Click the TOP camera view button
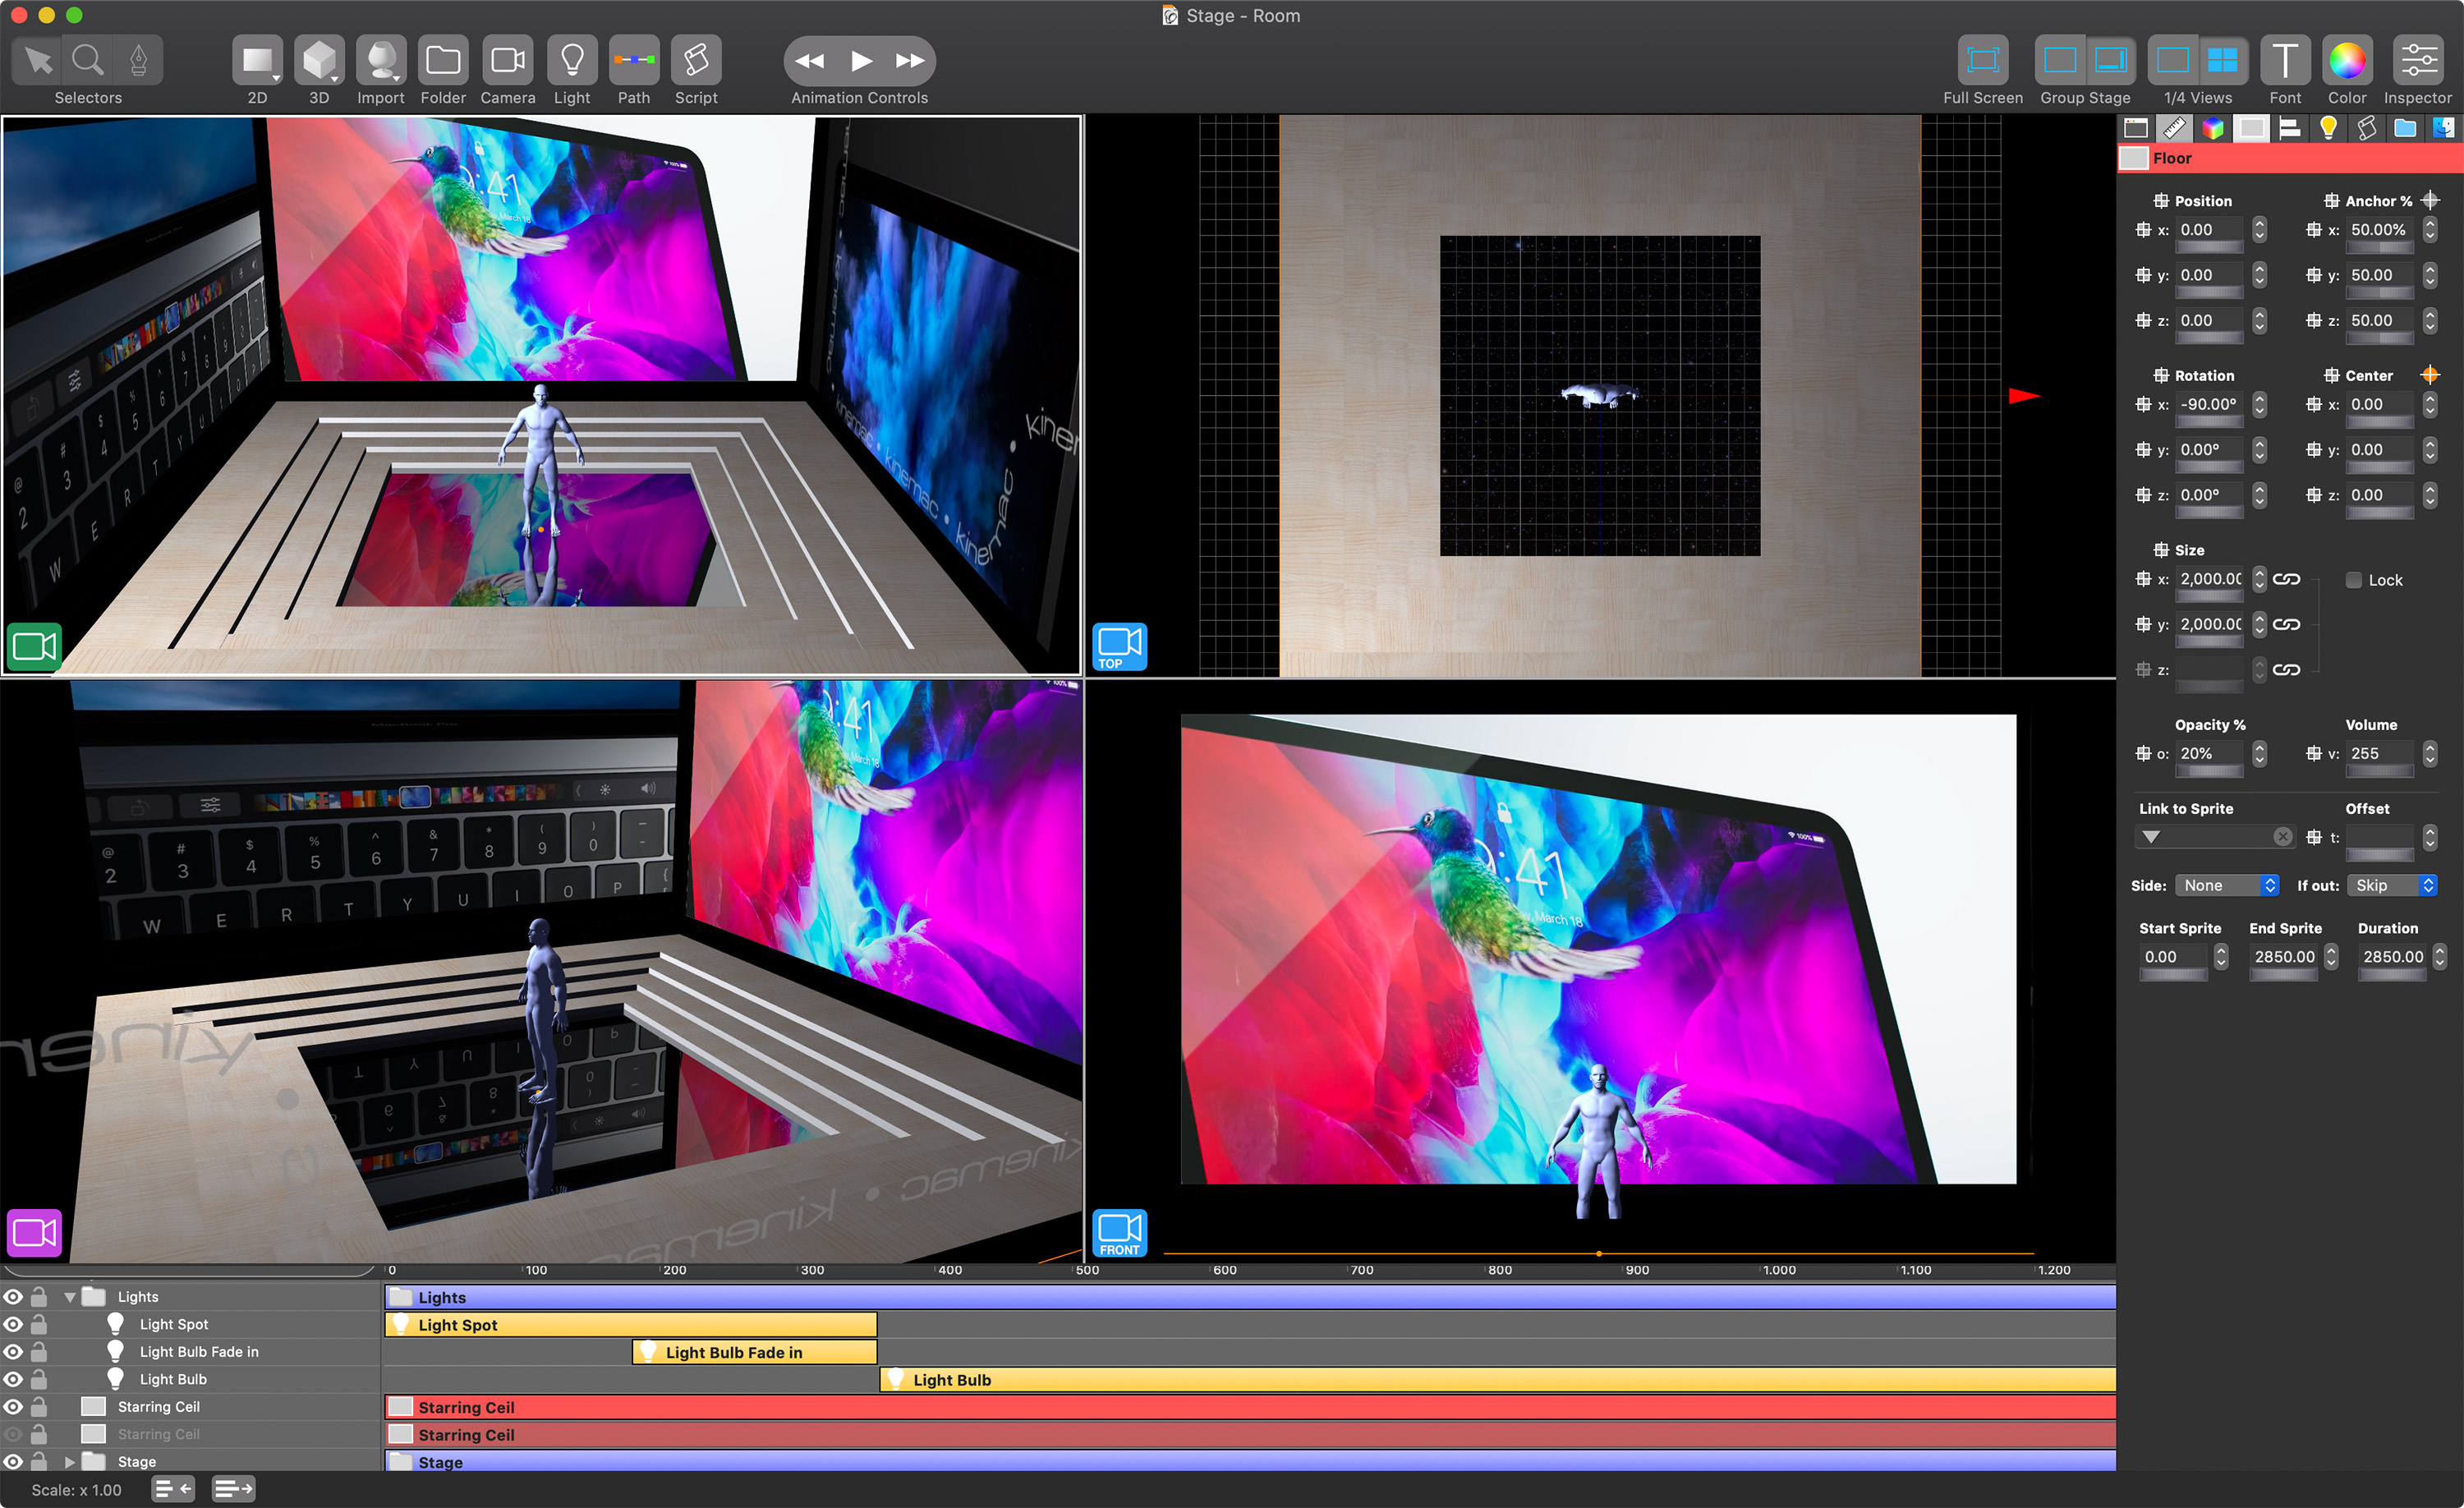2464x1508 pixels. 1119,646
